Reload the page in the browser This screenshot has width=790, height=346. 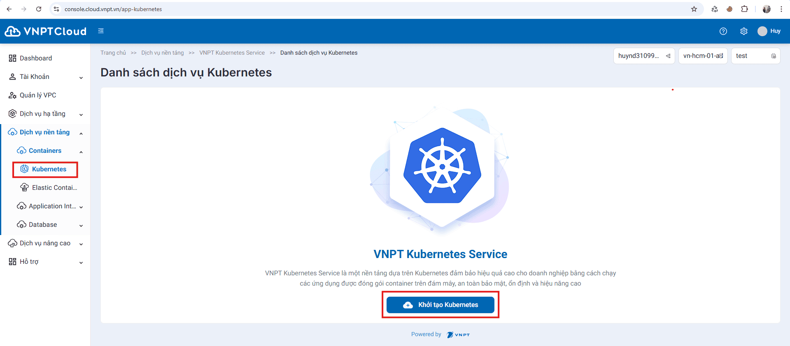click(39, 9)
